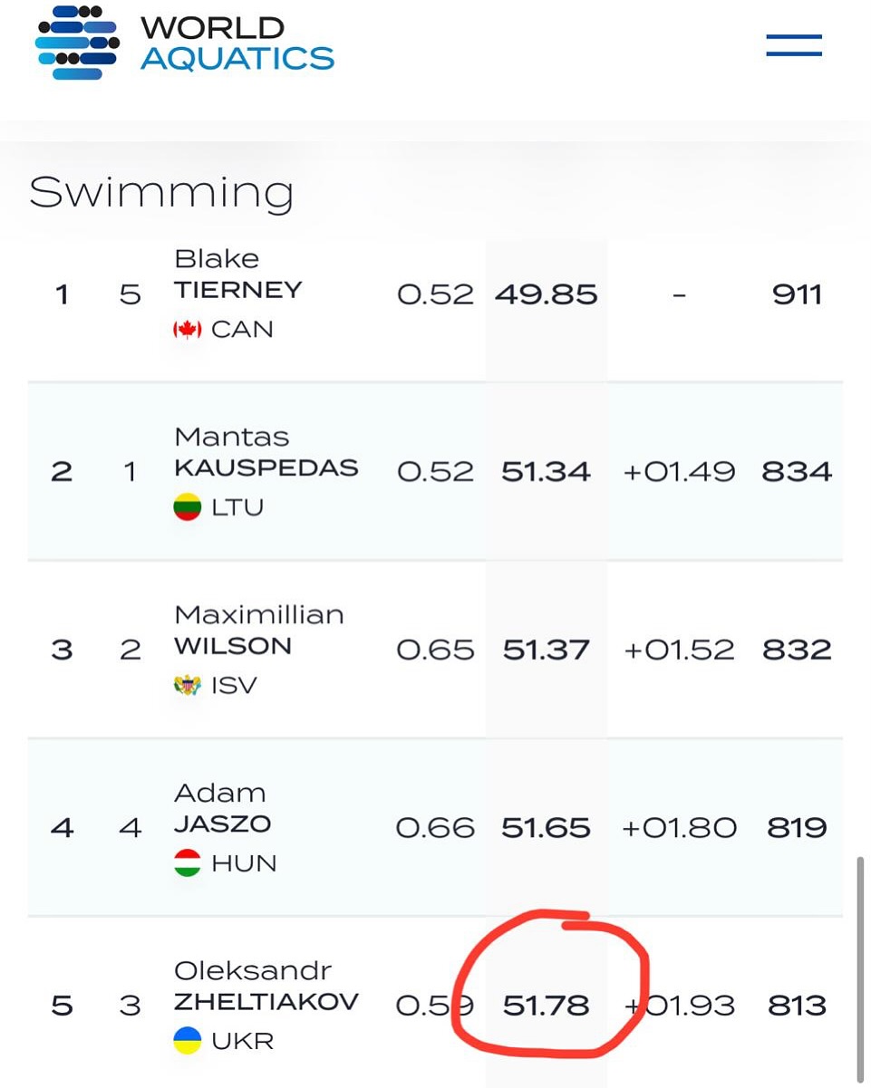Click the +01.49 time gap
This screenshot has height=1088, width=871.
(680, 472)
